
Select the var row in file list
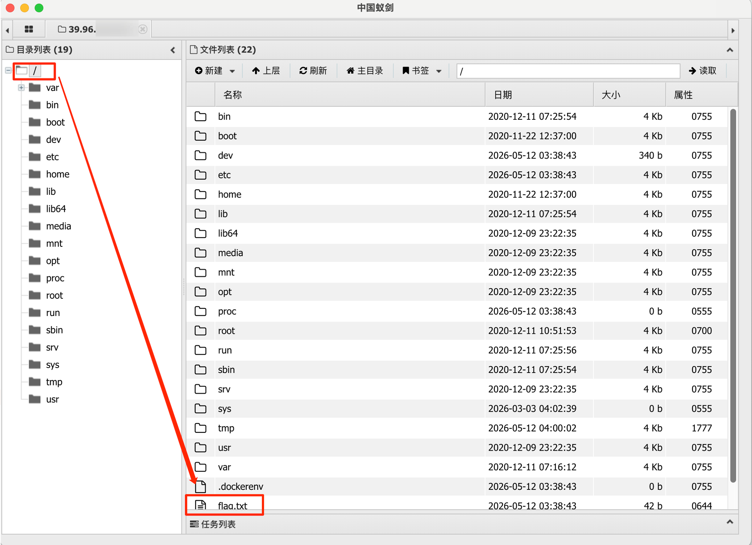tap(457, 467)
